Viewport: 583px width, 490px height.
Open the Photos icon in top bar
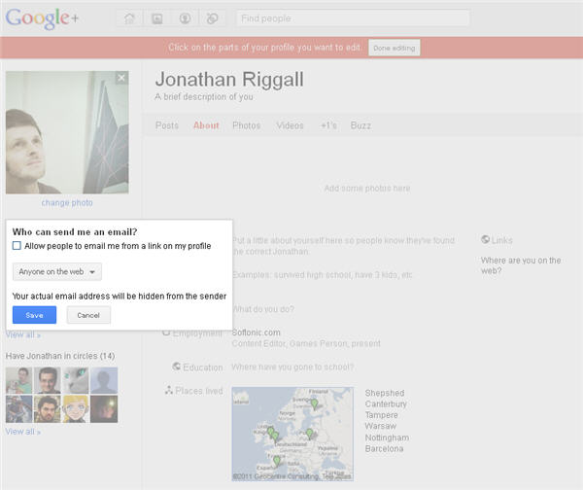coord(156,17)
